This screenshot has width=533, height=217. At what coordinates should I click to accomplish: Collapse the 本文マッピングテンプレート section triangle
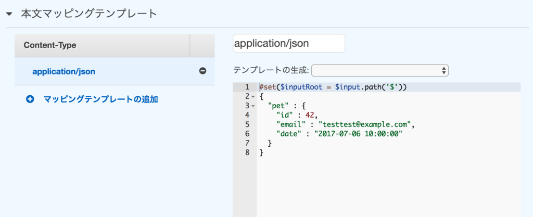coord(9,14)
